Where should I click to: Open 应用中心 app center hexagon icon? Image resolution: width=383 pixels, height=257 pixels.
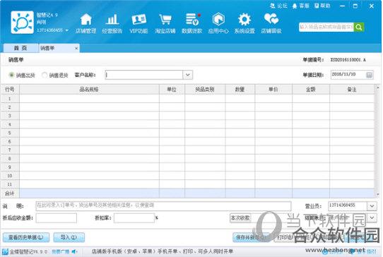pyautogui.click(x=218, y=23)
